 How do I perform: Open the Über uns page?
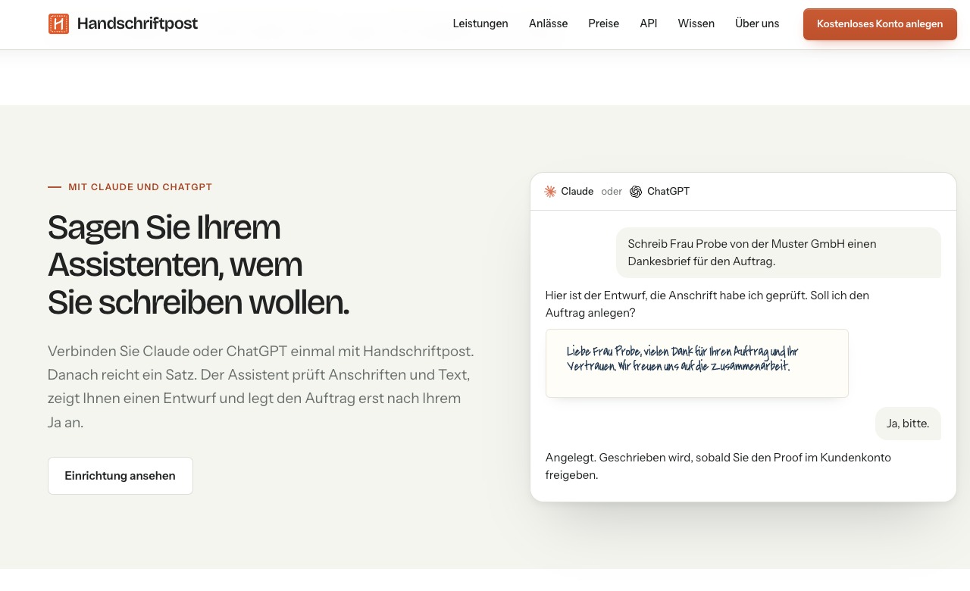(757, 23)
